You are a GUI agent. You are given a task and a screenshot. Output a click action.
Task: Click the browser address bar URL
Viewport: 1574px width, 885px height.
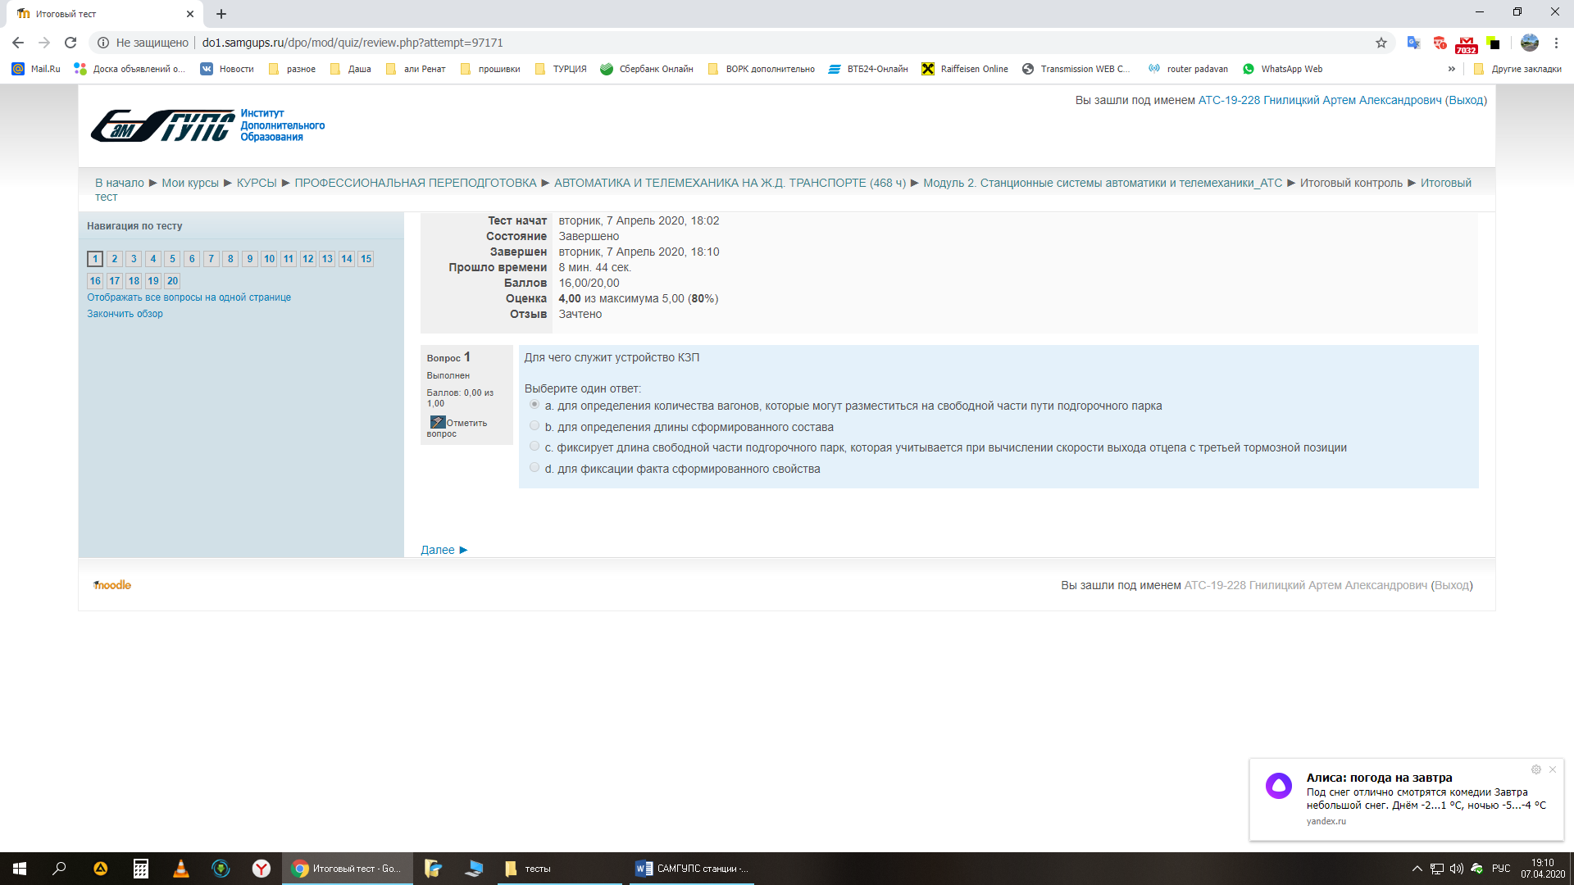353,43
